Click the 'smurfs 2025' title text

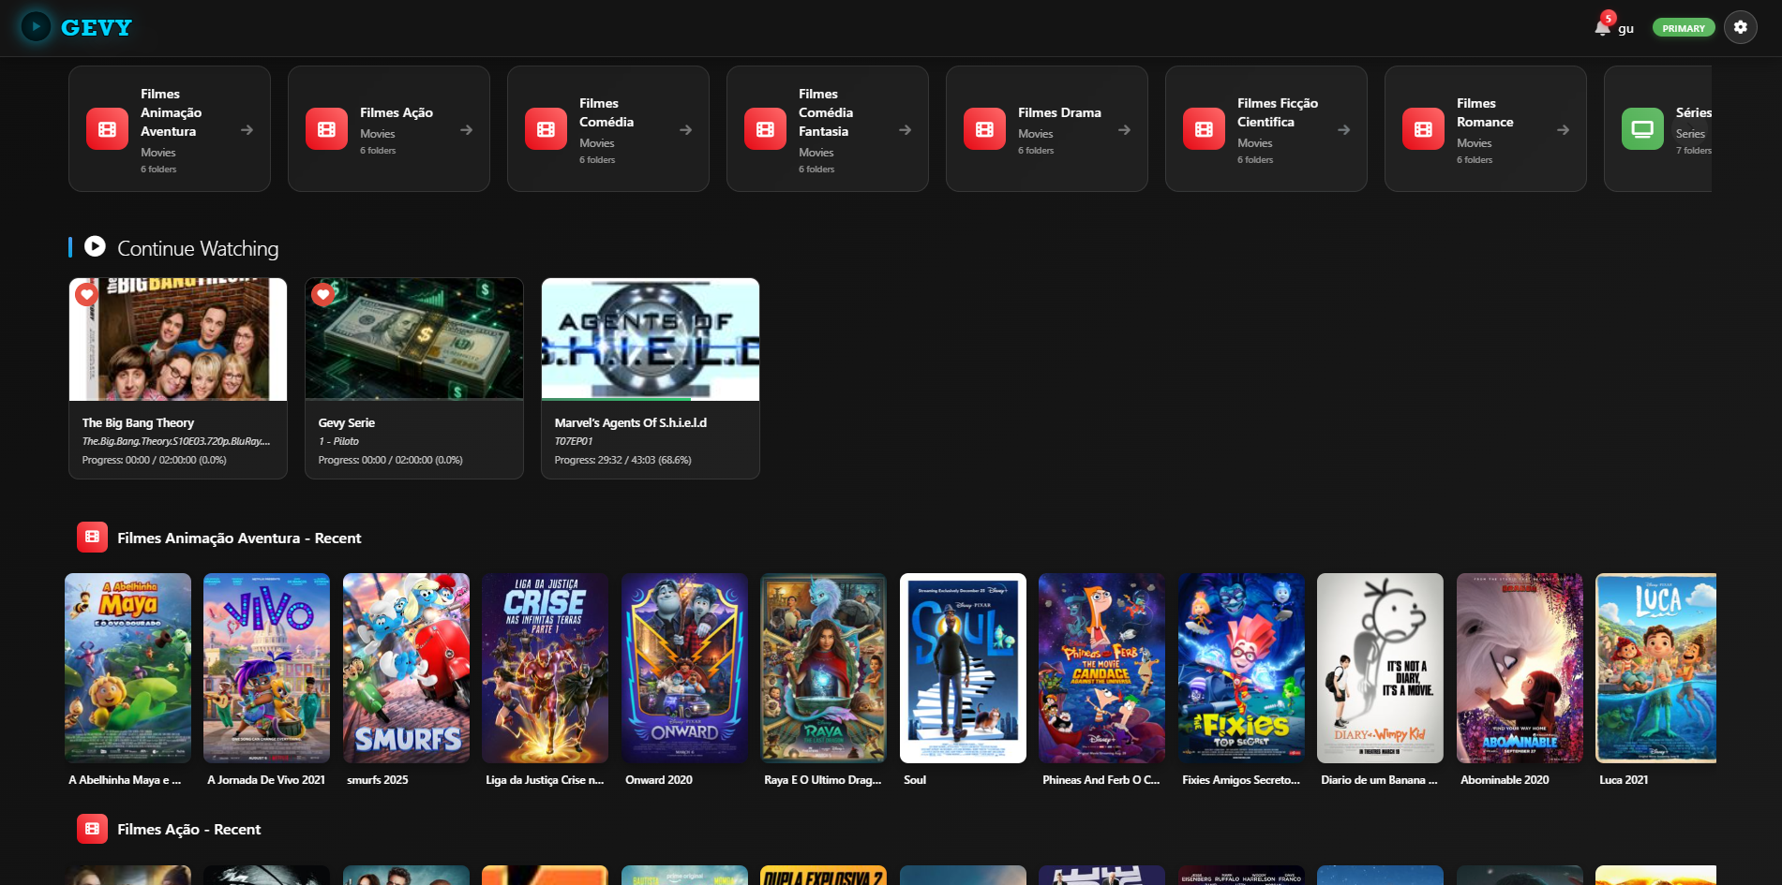pyautogui.click(x=378, y=780)
